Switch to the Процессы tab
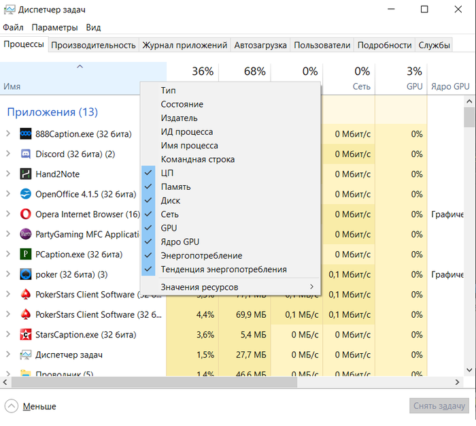The height and width of the screenshot is (426, 476). pyautogui.click(x=24, y=44)
